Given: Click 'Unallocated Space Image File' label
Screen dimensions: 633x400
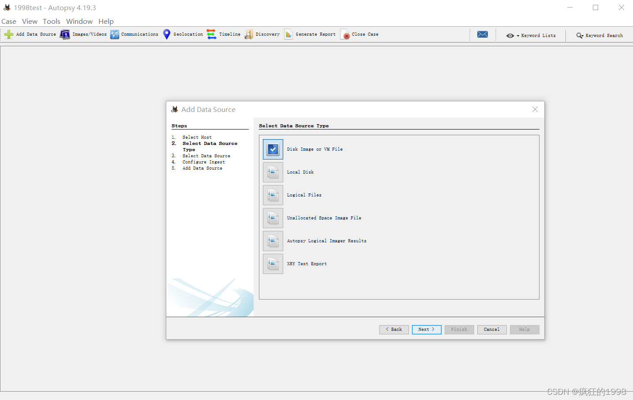Looking at the screenshot, I should pos(324,218).
